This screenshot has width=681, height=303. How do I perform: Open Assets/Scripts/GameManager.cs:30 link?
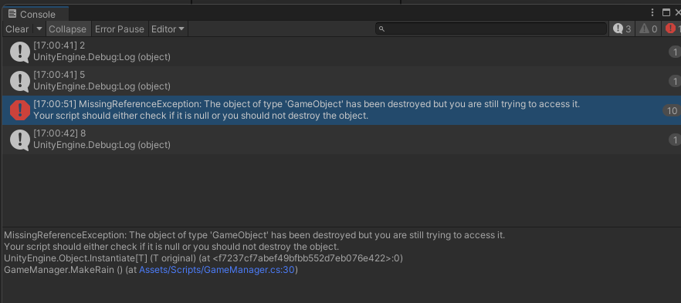[217, 270]
